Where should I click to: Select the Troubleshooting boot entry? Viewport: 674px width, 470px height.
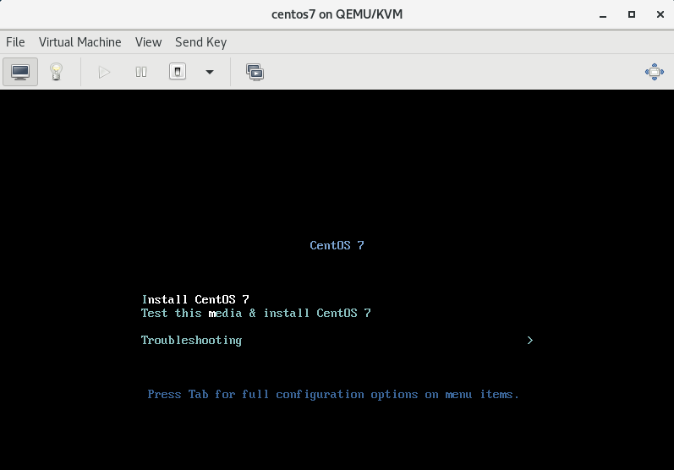191,341
